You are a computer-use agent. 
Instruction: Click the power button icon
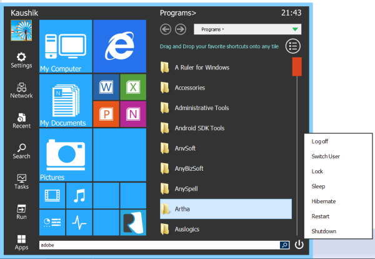coord(299,245)
